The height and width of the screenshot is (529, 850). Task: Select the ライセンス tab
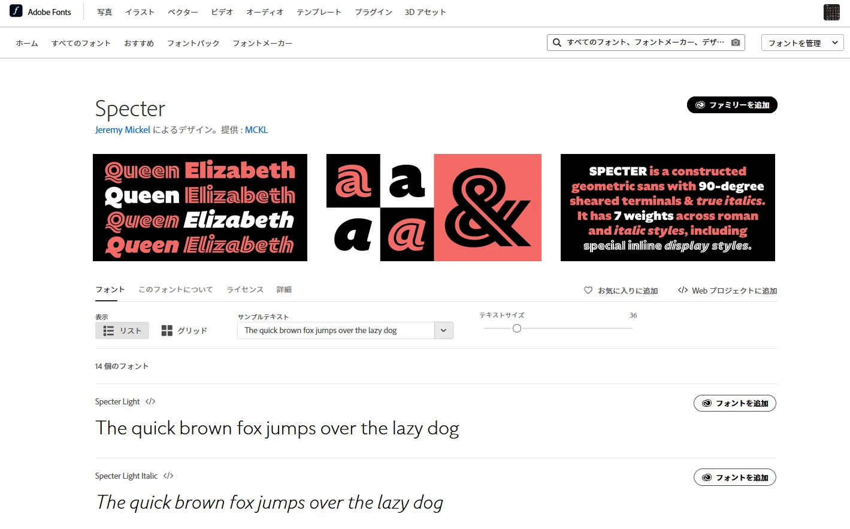[245, 289]
